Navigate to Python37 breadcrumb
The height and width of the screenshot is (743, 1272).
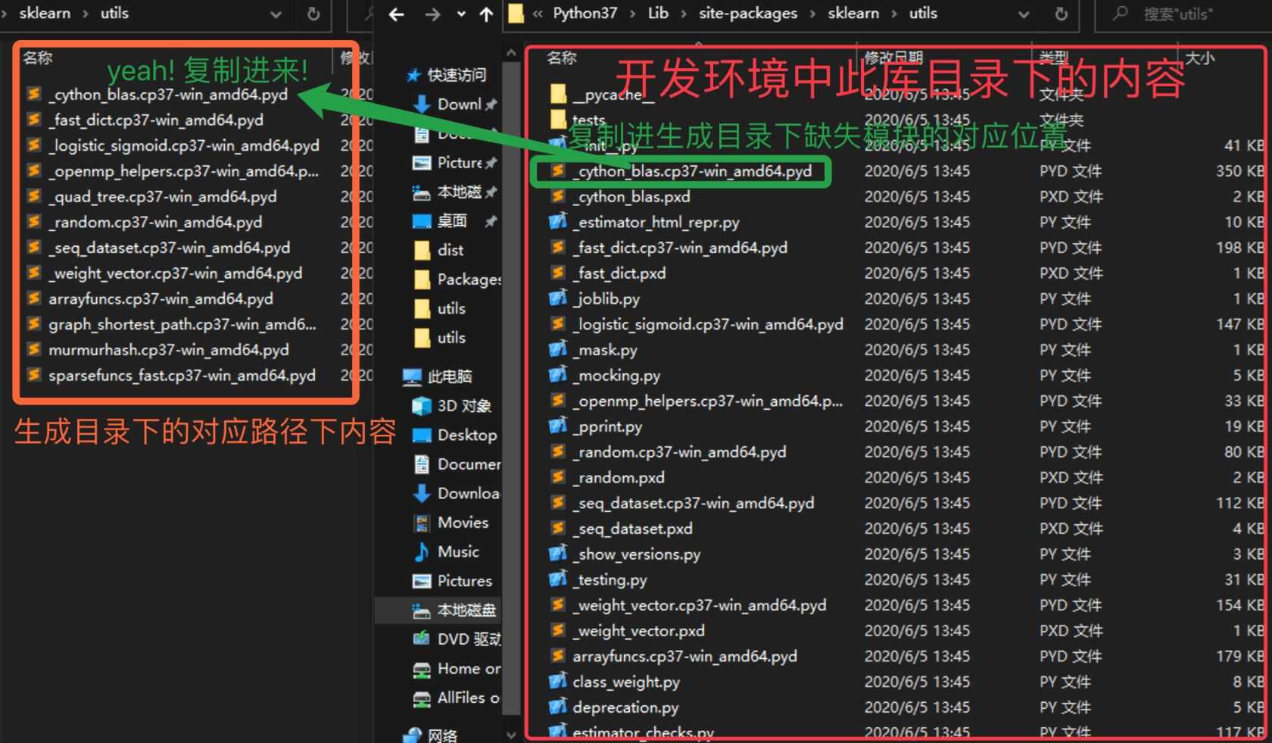[585, 14]
